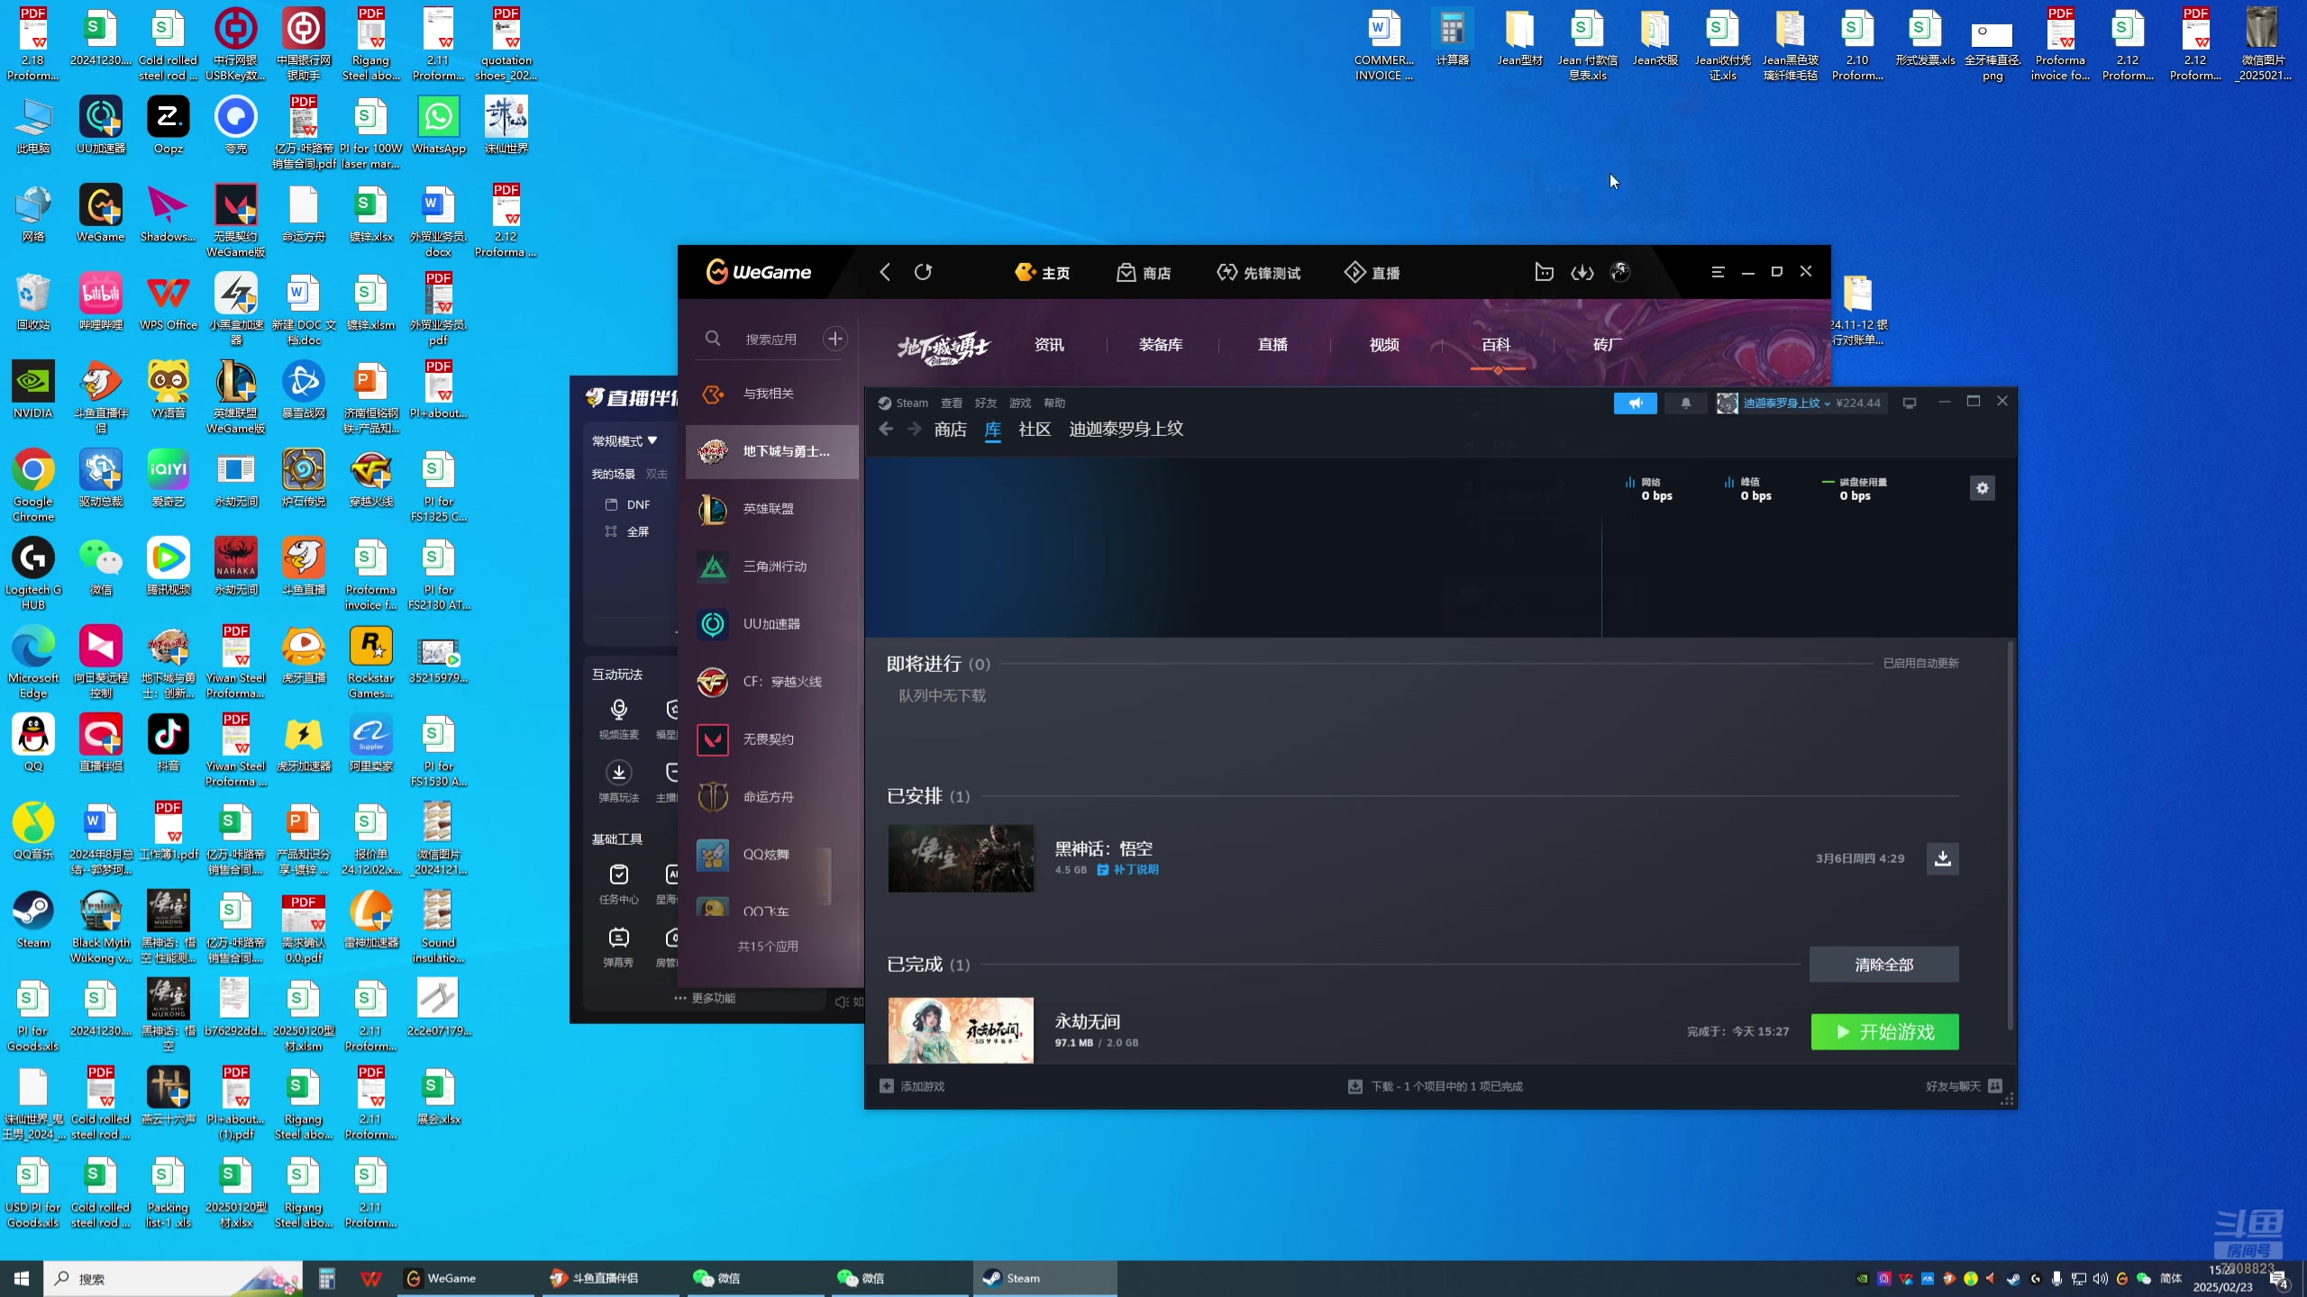Switch to 装备库 tab in DNF page

[x=1161, y=344]
